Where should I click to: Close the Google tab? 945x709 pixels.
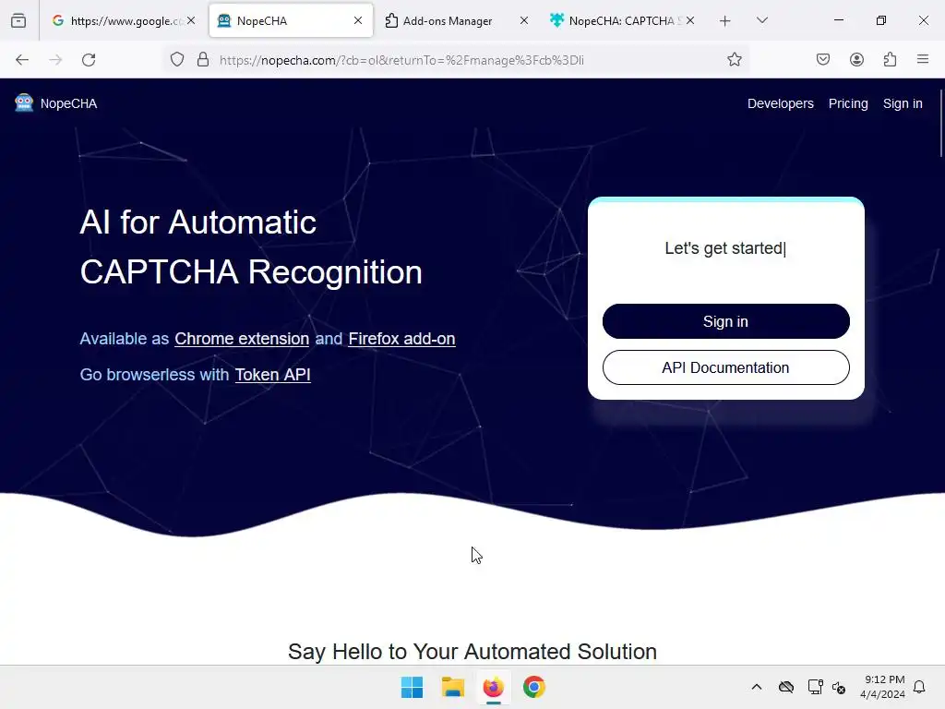click(191, 20)
